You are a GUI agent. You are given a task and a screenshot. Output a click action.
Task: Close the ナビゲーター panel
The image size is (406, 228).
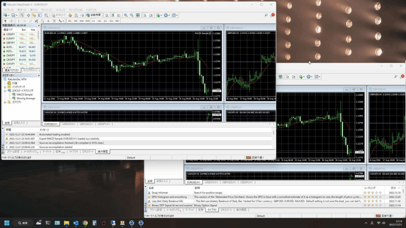[x=39, y=75]
